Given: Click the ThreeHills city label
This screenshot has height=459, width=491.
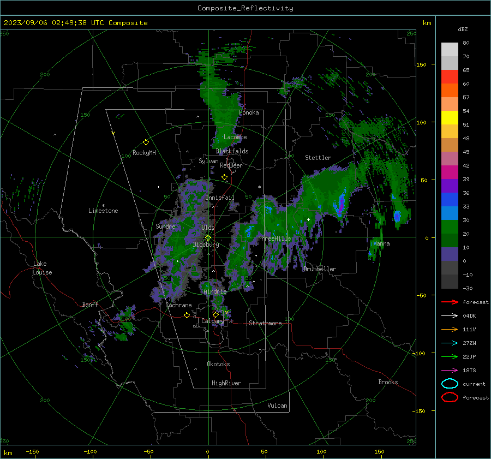Looking at the screenshot, I should point(274,239).
